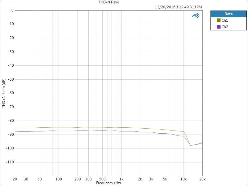Click the 5k frequency tick label

pos(165,179)
